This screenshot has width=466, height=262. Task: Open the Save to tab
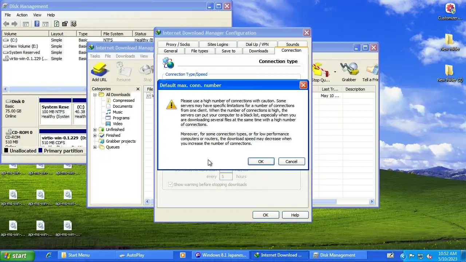[x=229, y=51]
